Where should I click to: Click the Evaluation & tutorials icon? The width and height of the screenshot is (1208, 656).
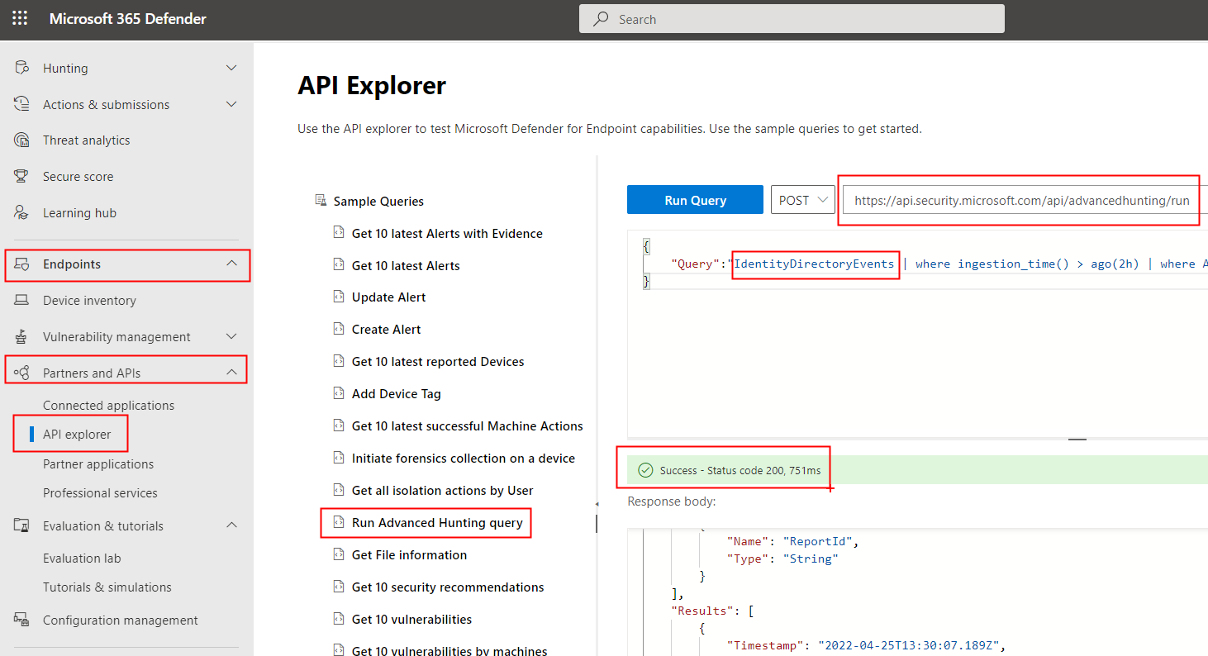pyautogui.click(x=22, y=525)
